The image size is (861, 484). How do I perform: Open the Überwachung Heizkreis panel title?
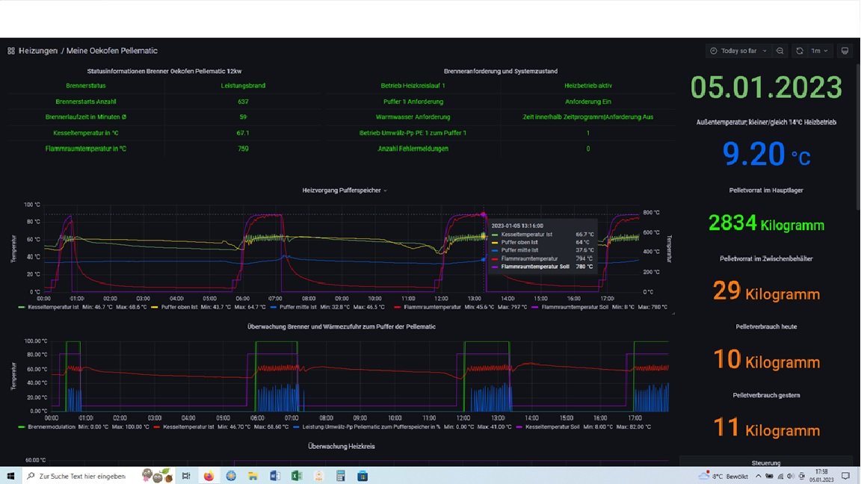[x=341, y=446]
